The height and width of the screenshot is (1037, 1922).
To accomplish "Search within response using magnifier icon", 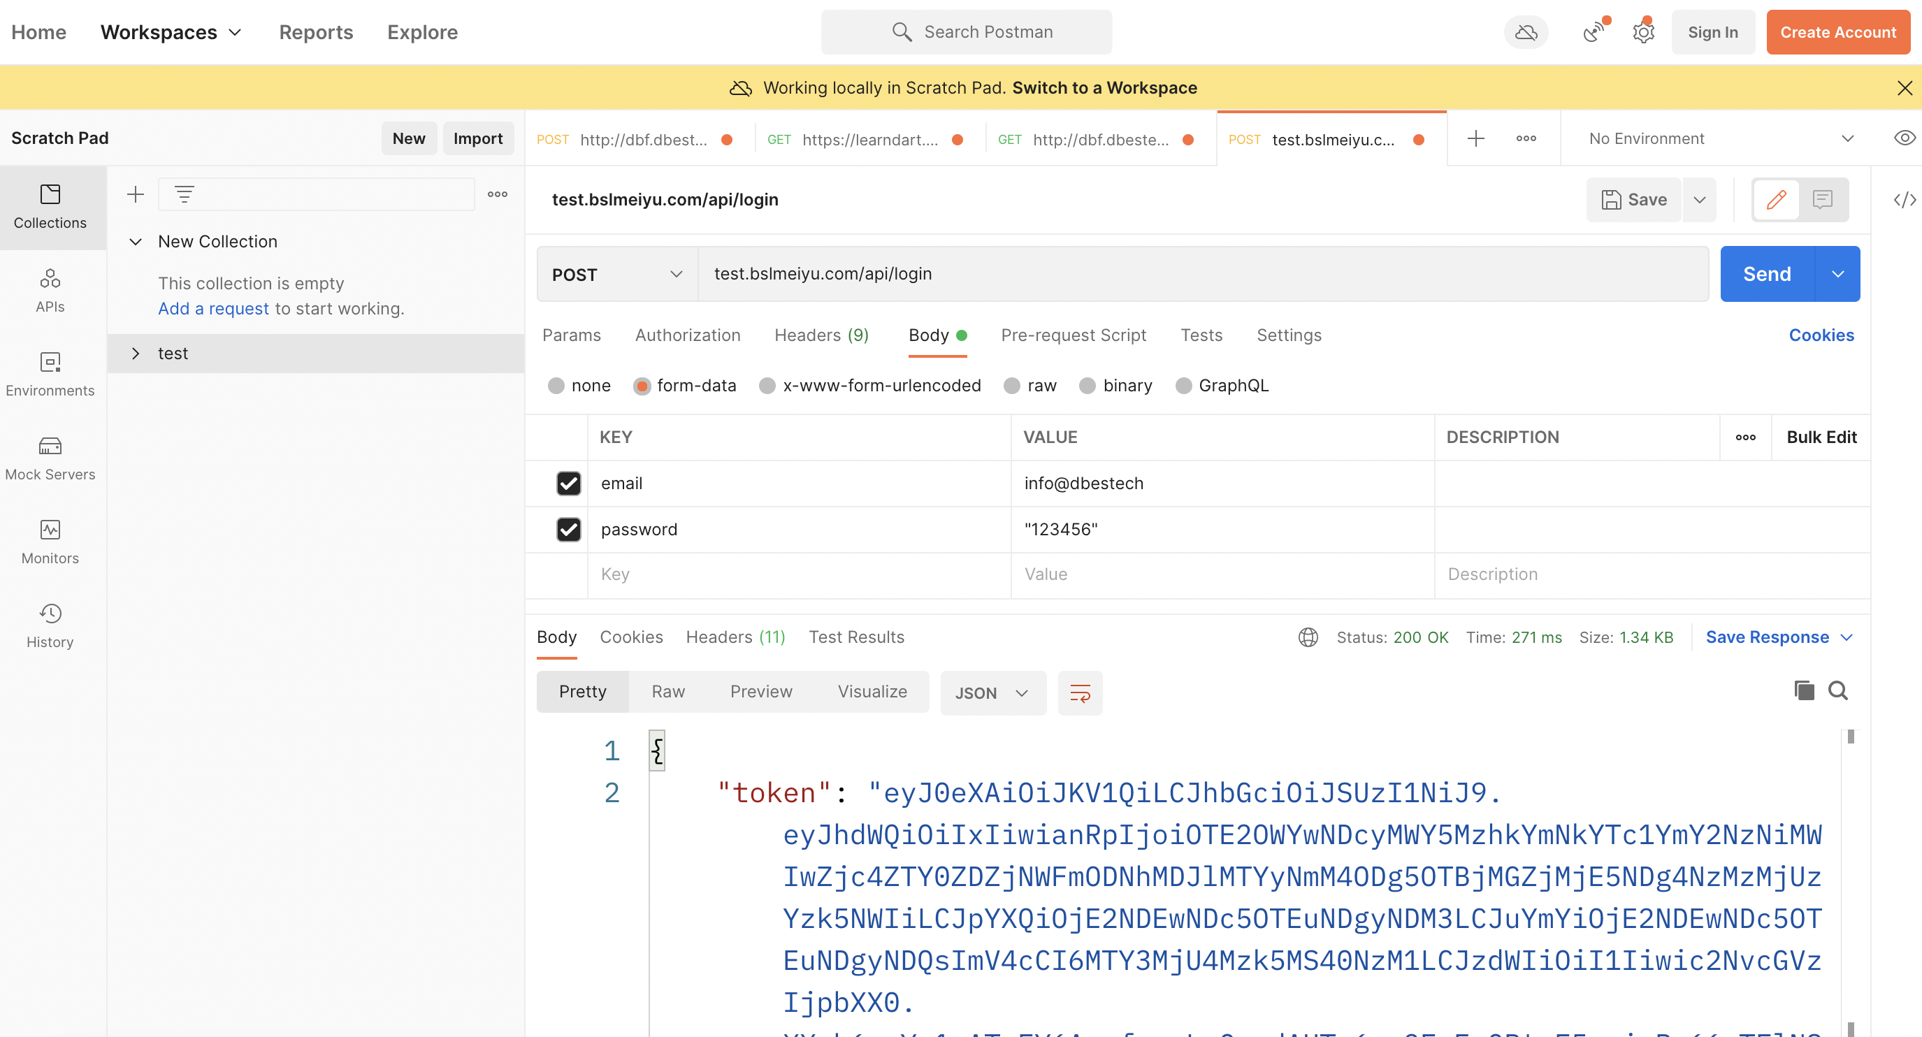I will tap(1837, 691).
